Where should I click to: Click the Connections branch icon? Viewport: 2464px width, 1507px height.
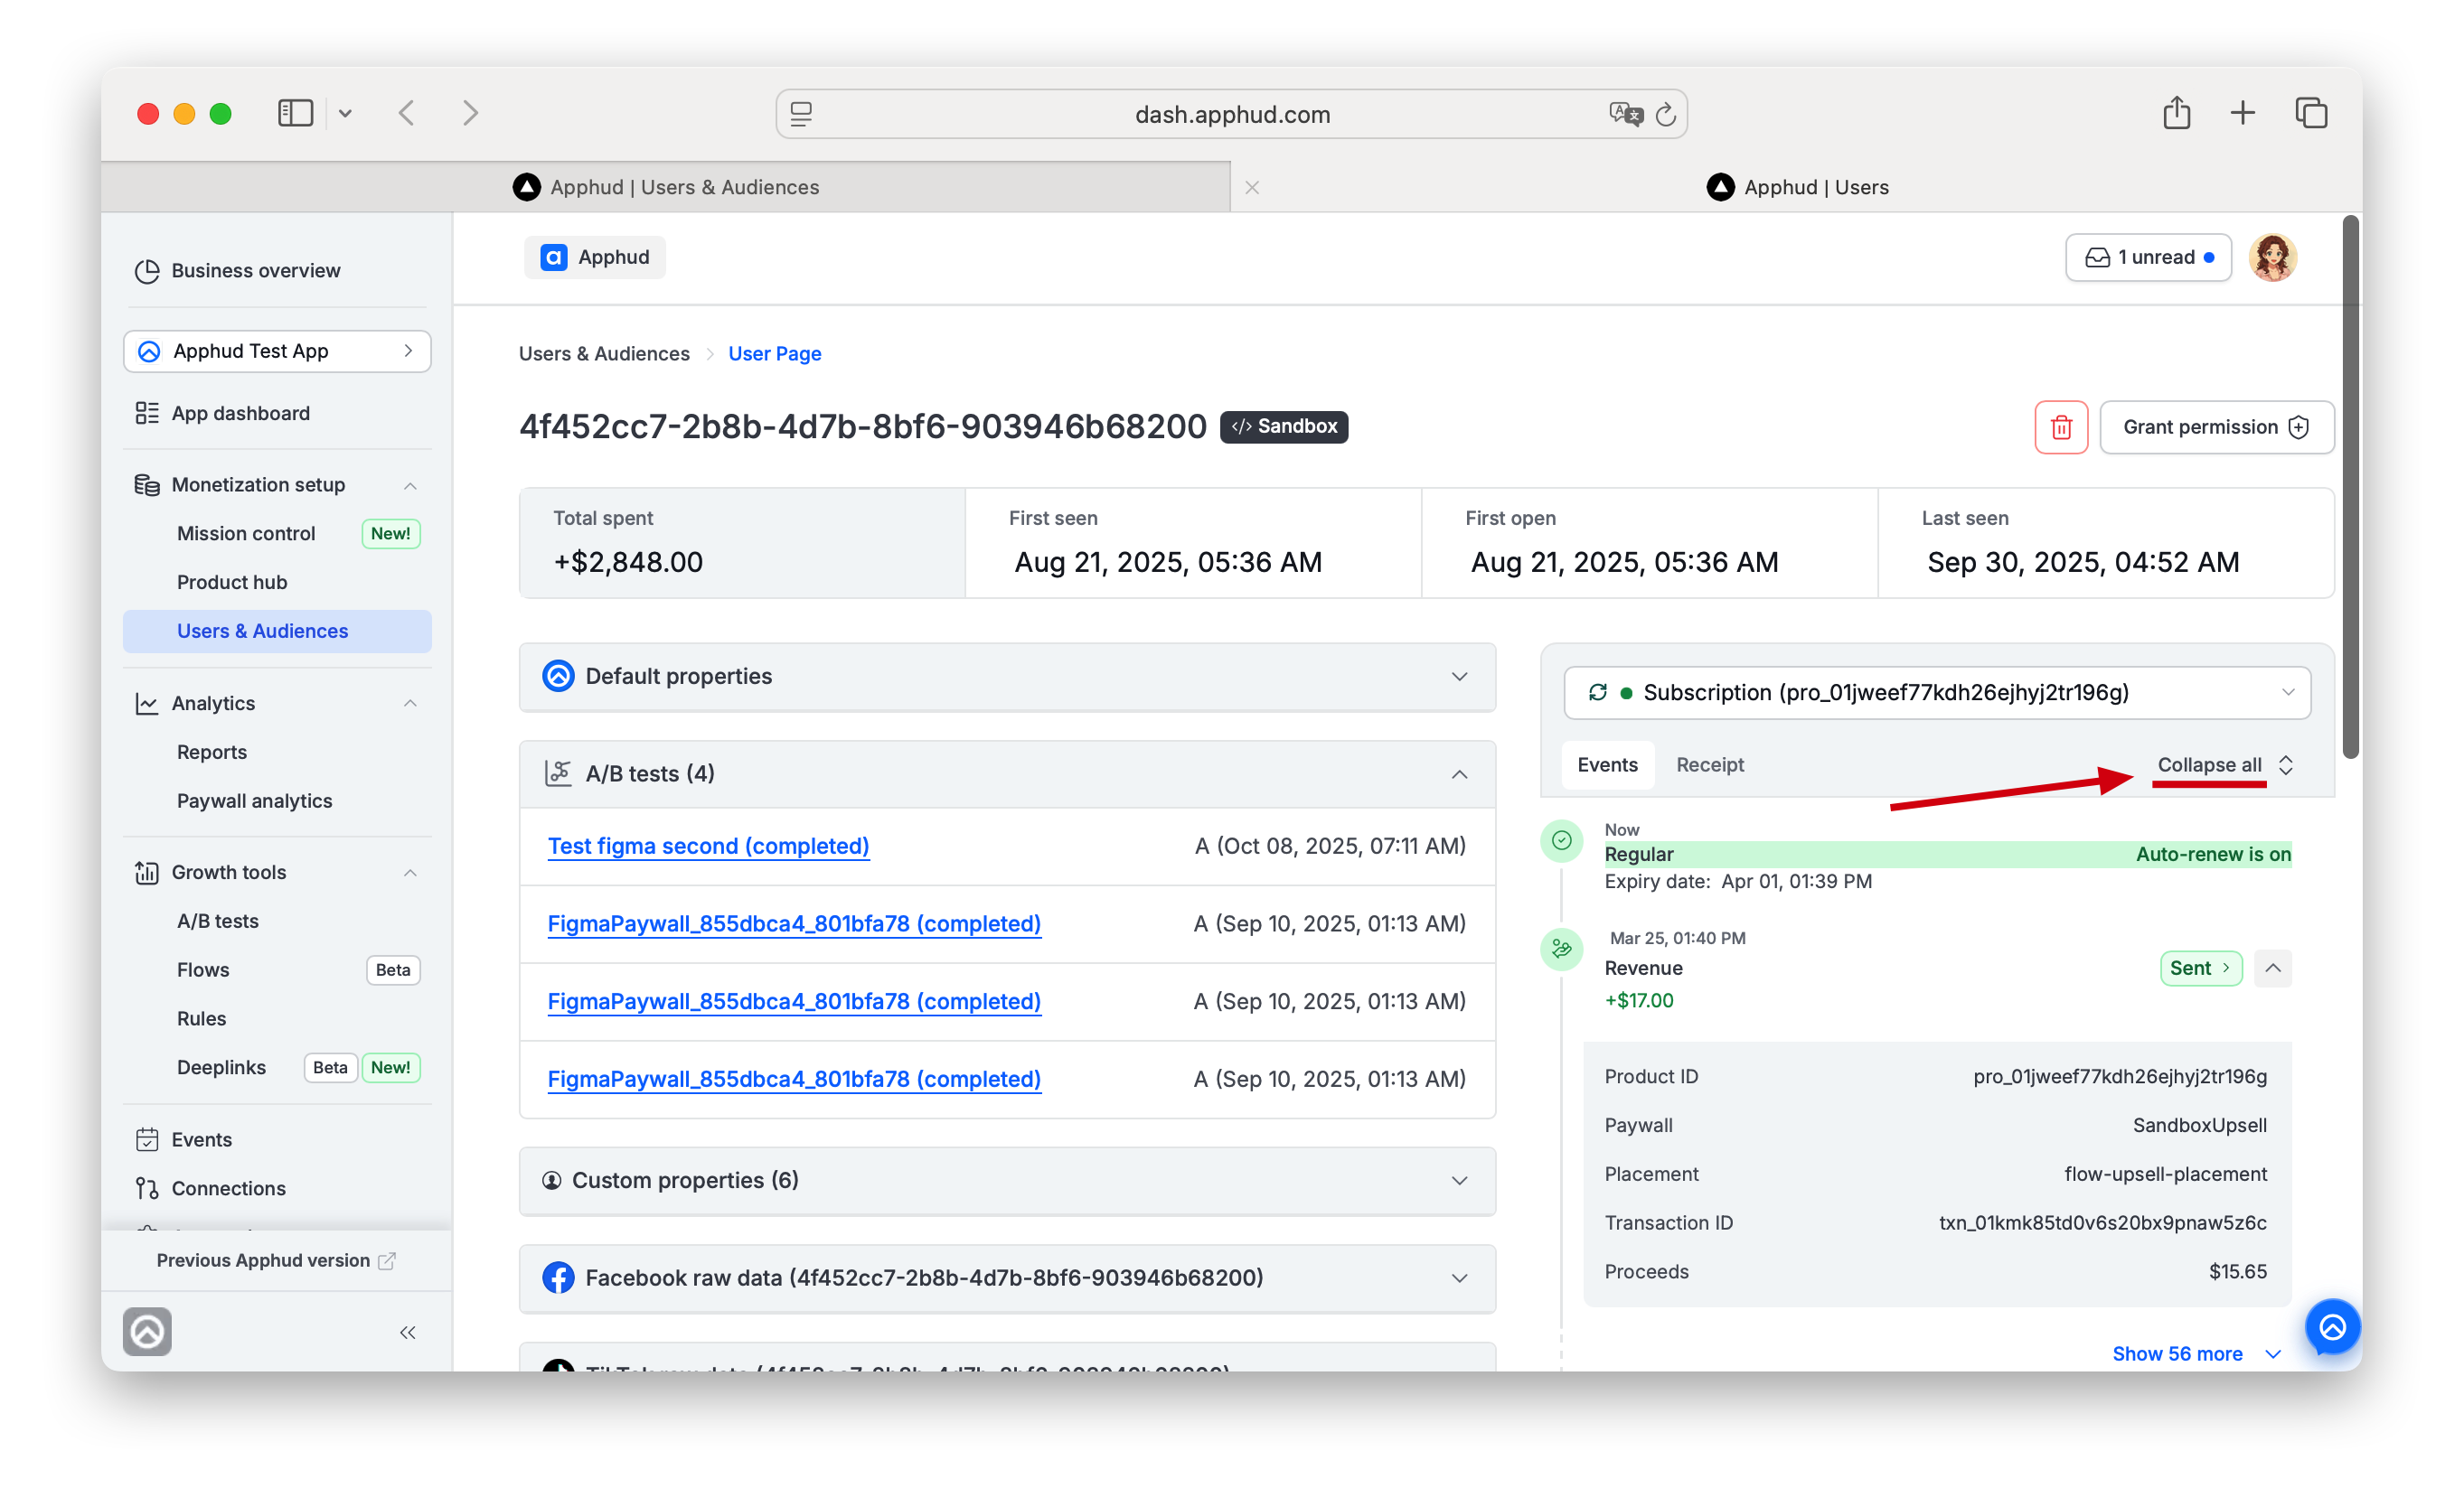[x=147, y=1188]
